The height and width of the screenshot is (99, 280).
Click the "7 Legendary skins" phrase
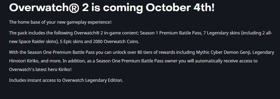pyautogui.click(x=219, y=33)
